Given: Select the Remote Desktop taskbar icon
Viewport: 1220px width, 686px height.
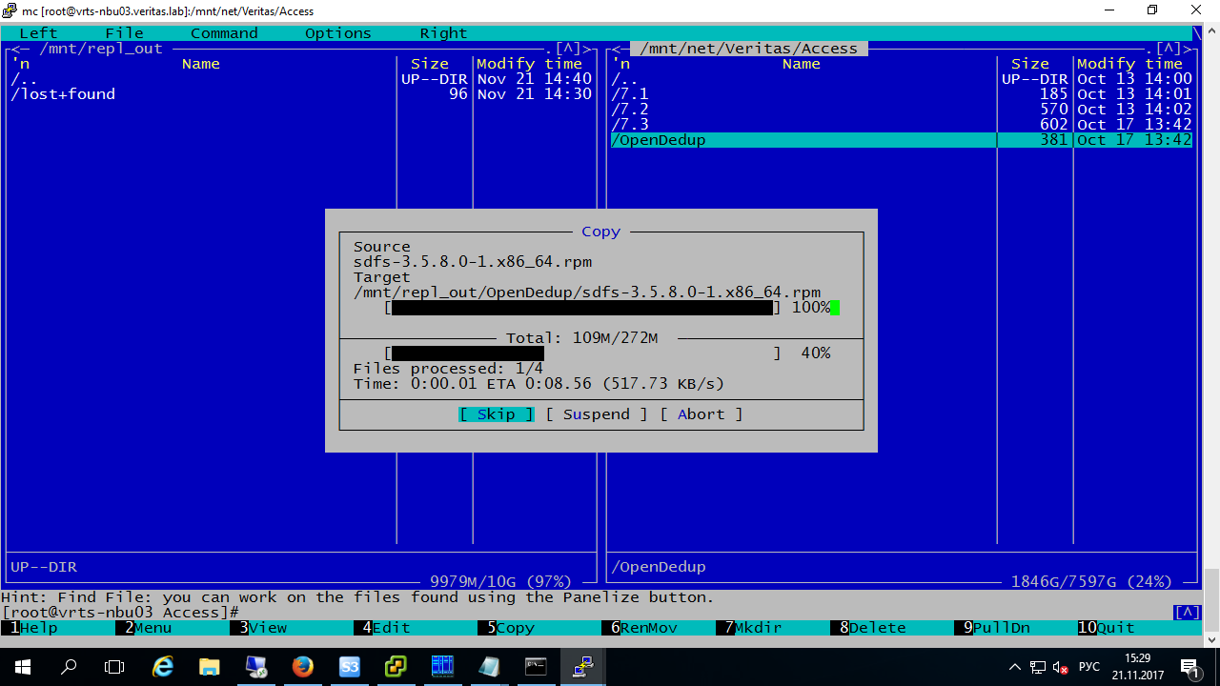Looking at the screenshot, I should [x=255, y=667].
